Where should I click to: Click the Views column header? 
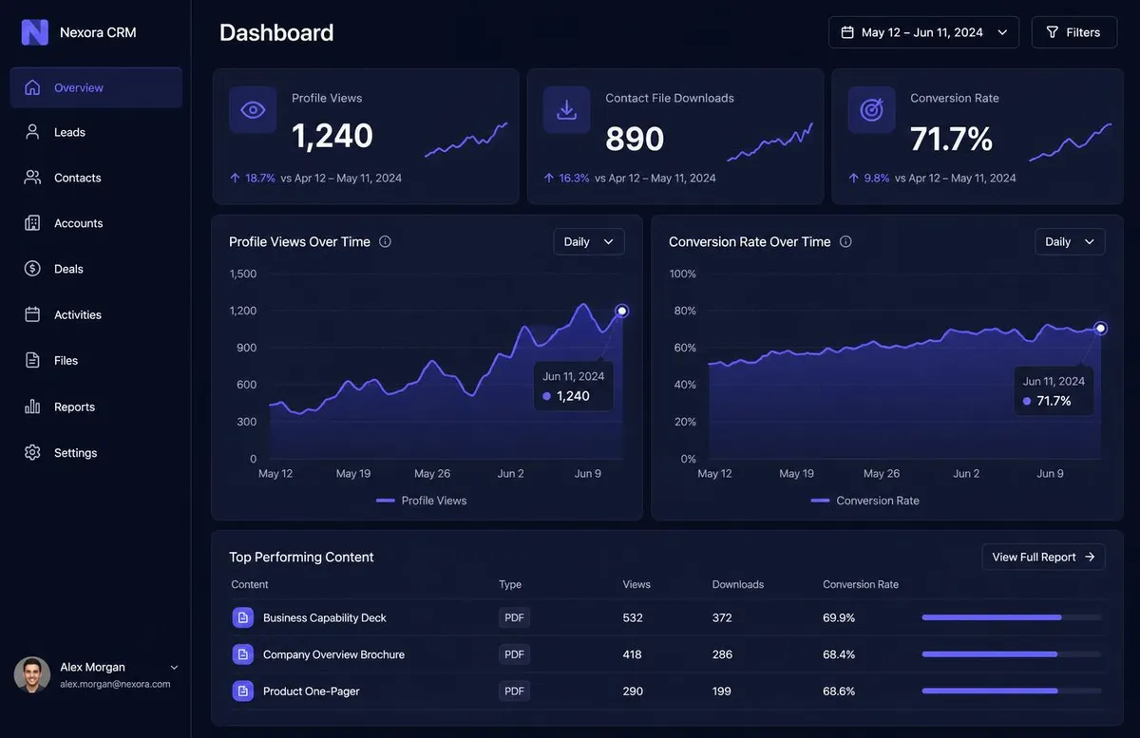click(x=636, y=584)
